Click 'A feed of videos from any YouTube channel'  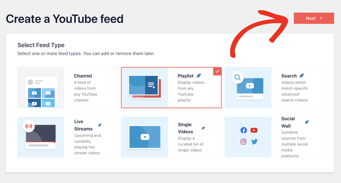click(85, 91)
